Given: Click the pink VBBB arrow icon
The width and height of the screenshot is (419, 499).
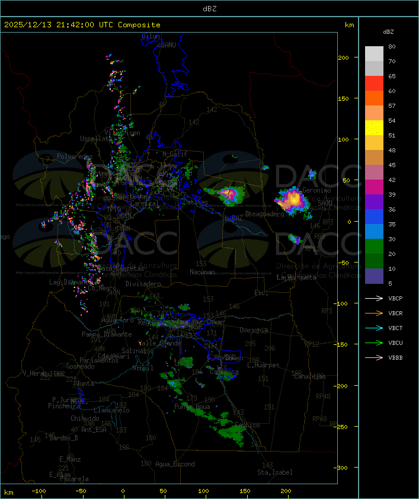Looking at the screenshot, I should click(x=374, y=358).
